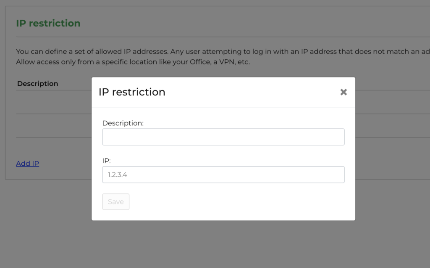This screenshot has width=430, height=268.
Task: Select the Add IP hyperlink under the table
Action: 27,163
